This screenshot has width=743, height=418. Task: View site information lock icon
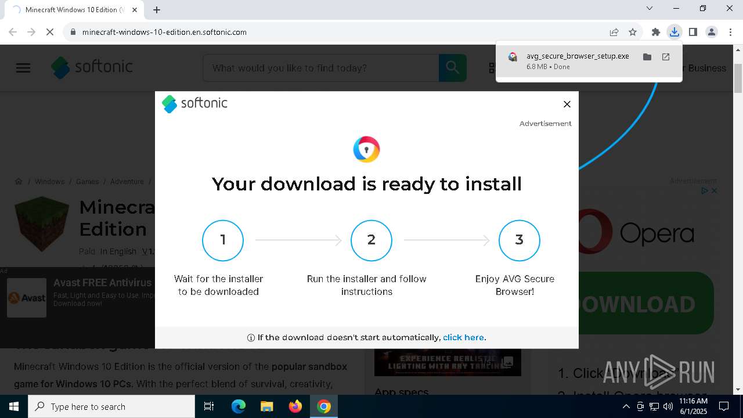click(x=73, y=32)
